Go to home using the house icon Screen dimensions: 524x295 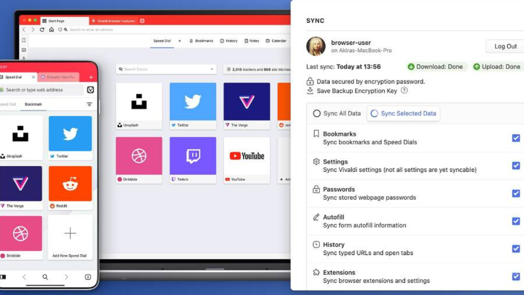pos(51,30)
